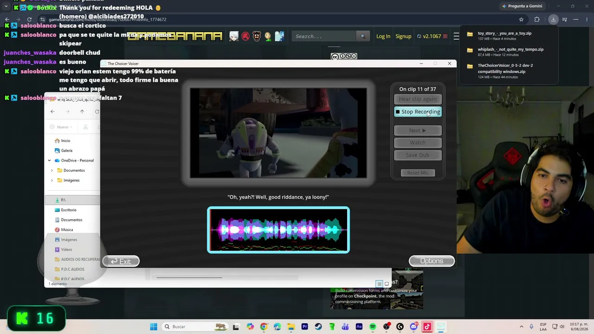The image size is (594, 334).
Task: Click the taskbar Buscar search box
Action: click(195, 327)
